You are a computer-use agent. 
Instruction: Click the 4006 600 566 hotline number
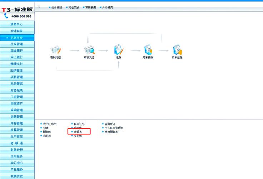(21, 16)
